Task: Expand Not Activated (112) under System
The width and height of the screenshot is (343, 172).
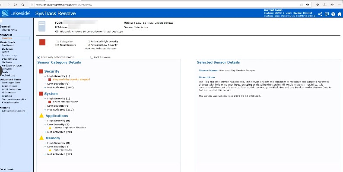Action: pyautogui.click(x=45, y=110)
